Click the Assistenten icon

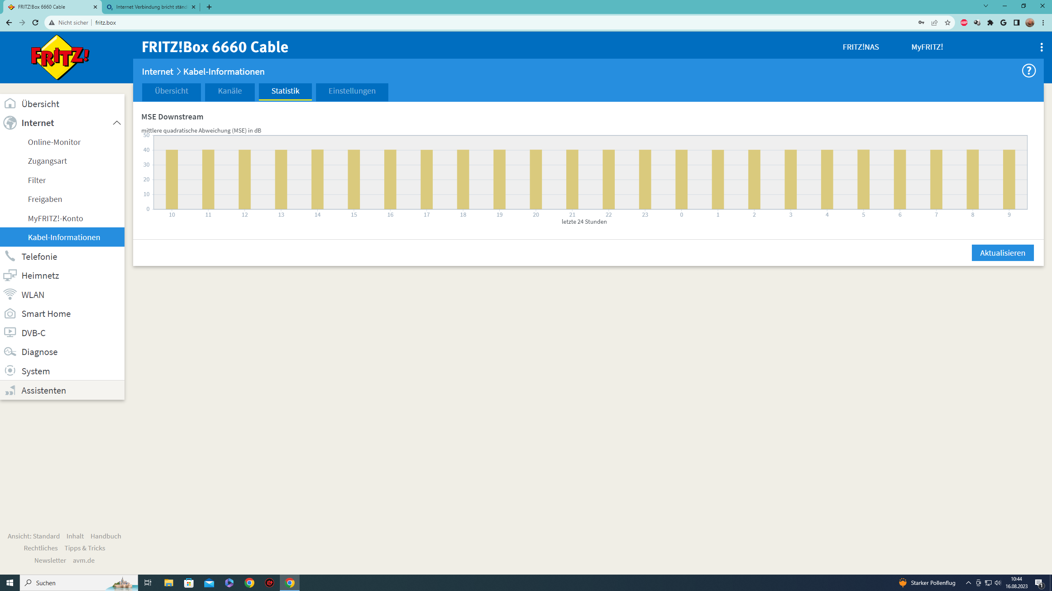(10, 390)
